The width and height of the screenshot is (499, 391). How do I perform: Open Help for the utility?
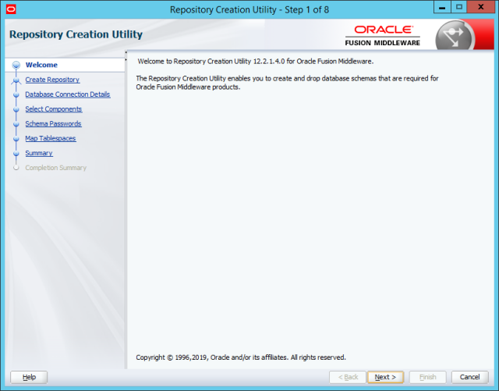pos(29,377)
